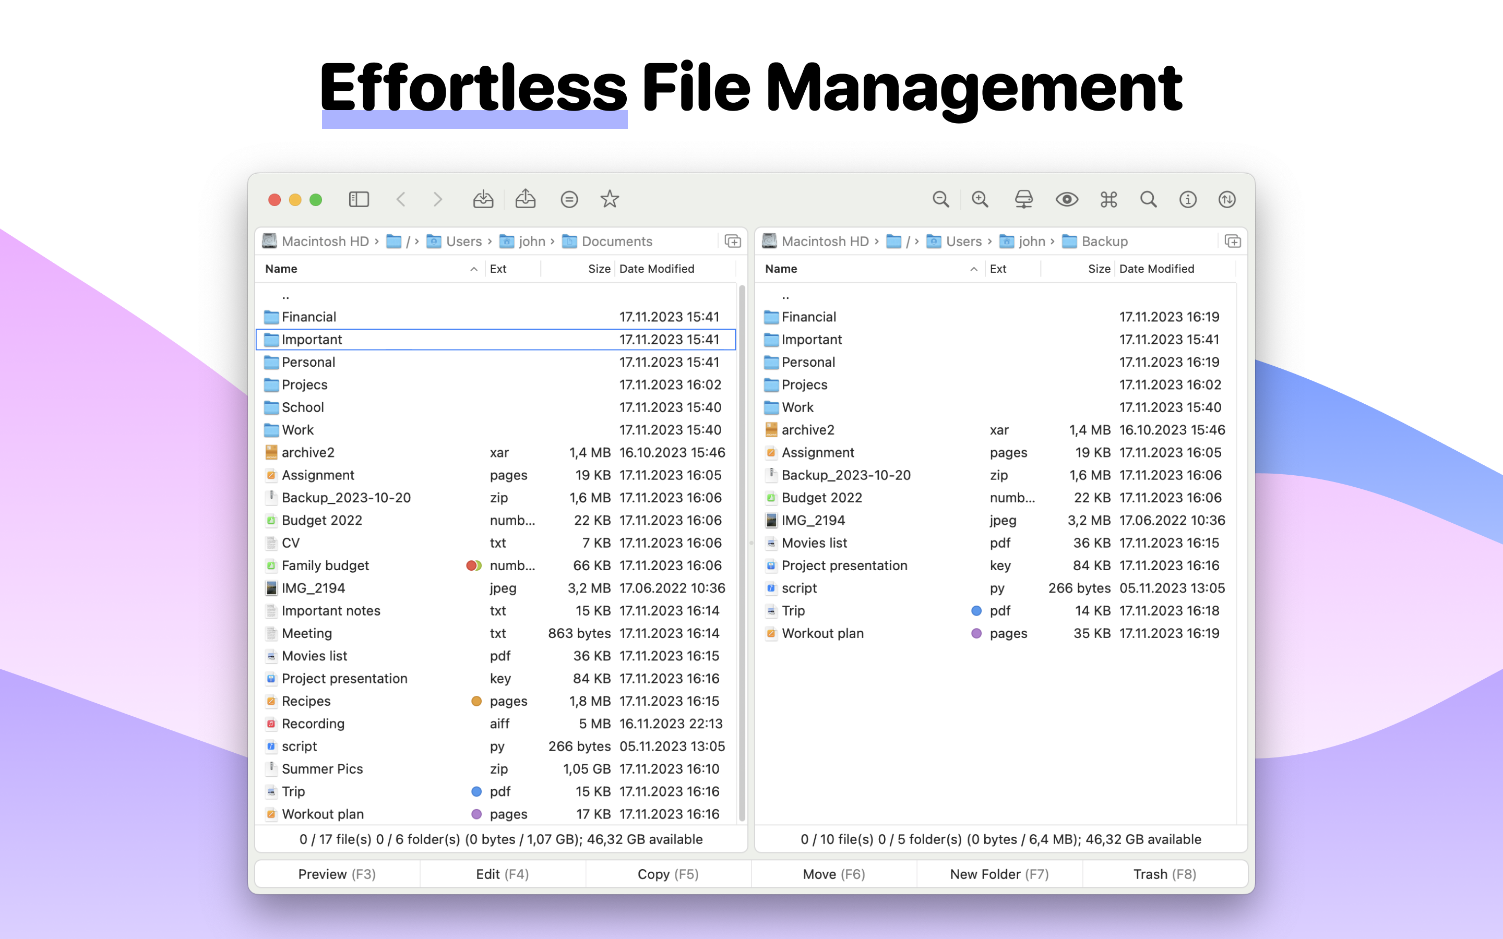Open the search magnifier in toolbar

coord(1148,199)
